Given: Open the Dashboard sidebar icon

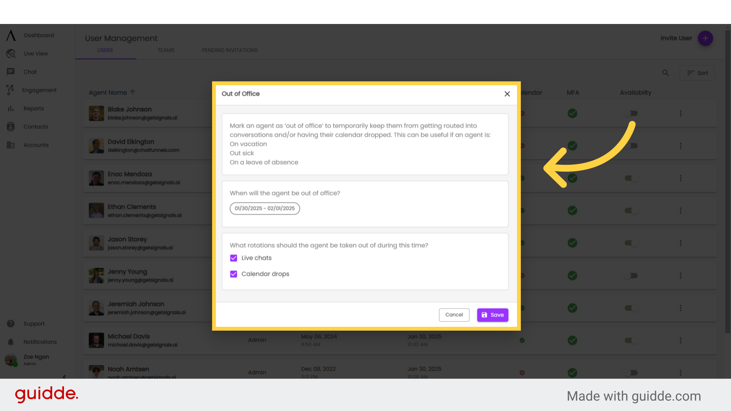Looking at the screenshot, I should 11,35.
